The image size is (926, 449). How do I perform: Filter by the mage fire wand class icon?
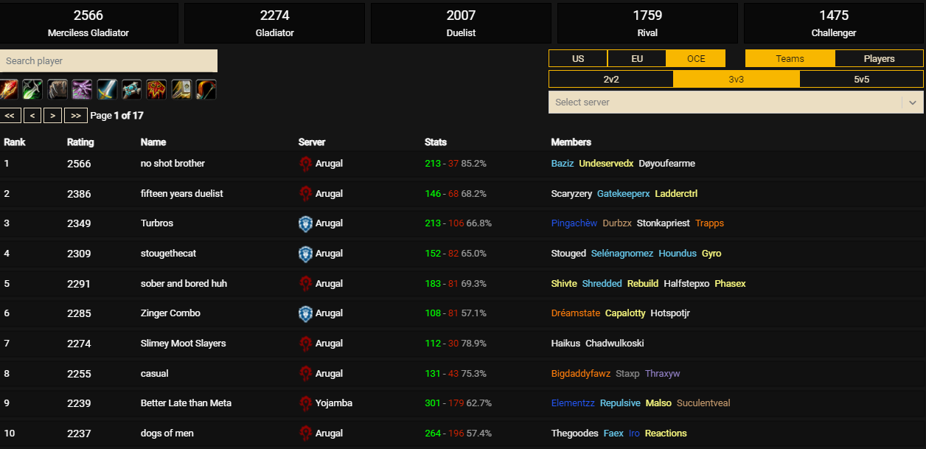(x=9, y=90)
